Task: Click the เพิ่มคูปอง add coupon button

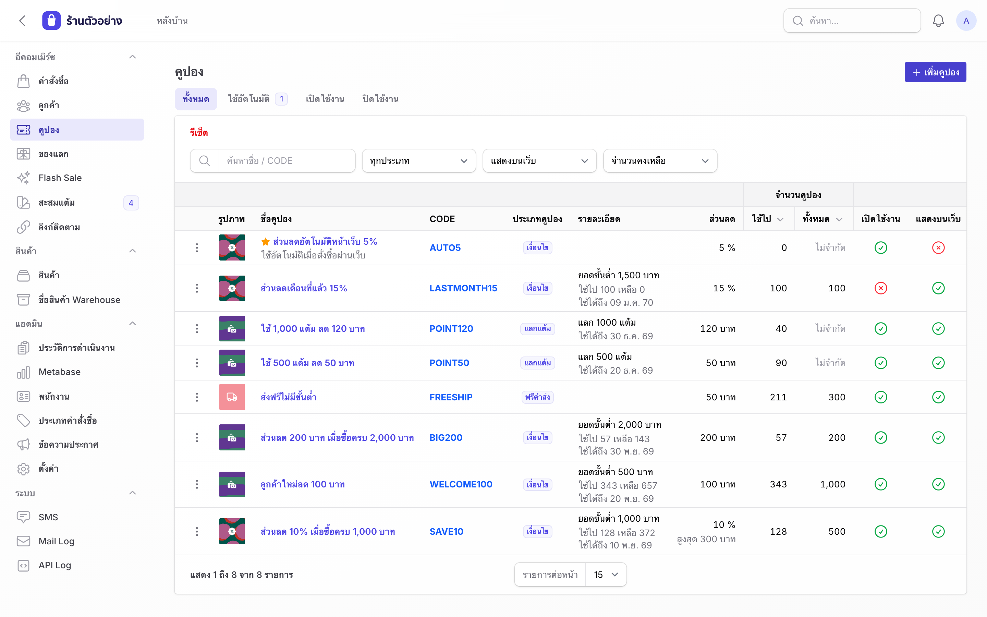Action: tap(935, 72)
